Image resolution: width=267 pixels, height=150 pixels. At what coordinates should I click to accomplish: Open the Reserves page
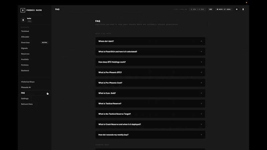coord(25,54)
